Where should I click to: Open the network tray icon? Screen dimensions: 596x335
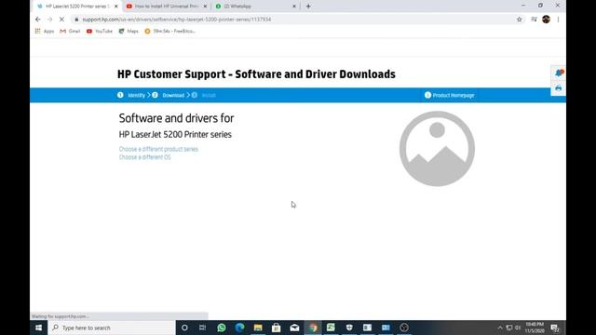(x=509, y=328)
